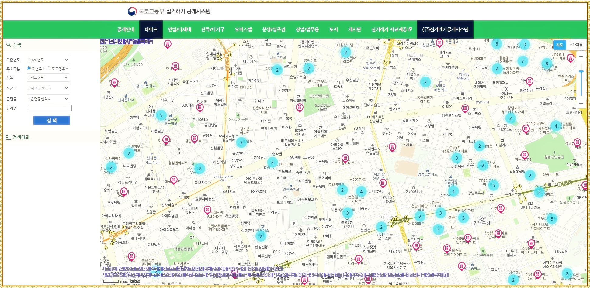The image size is (590, 288).
Task: Click the map zoom slider handle
Action: point(581,72)
